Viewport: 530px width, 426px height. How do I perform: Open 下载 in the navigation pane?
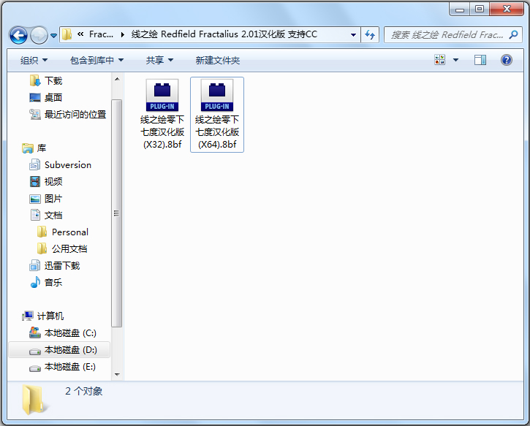(x=53, y=80)
